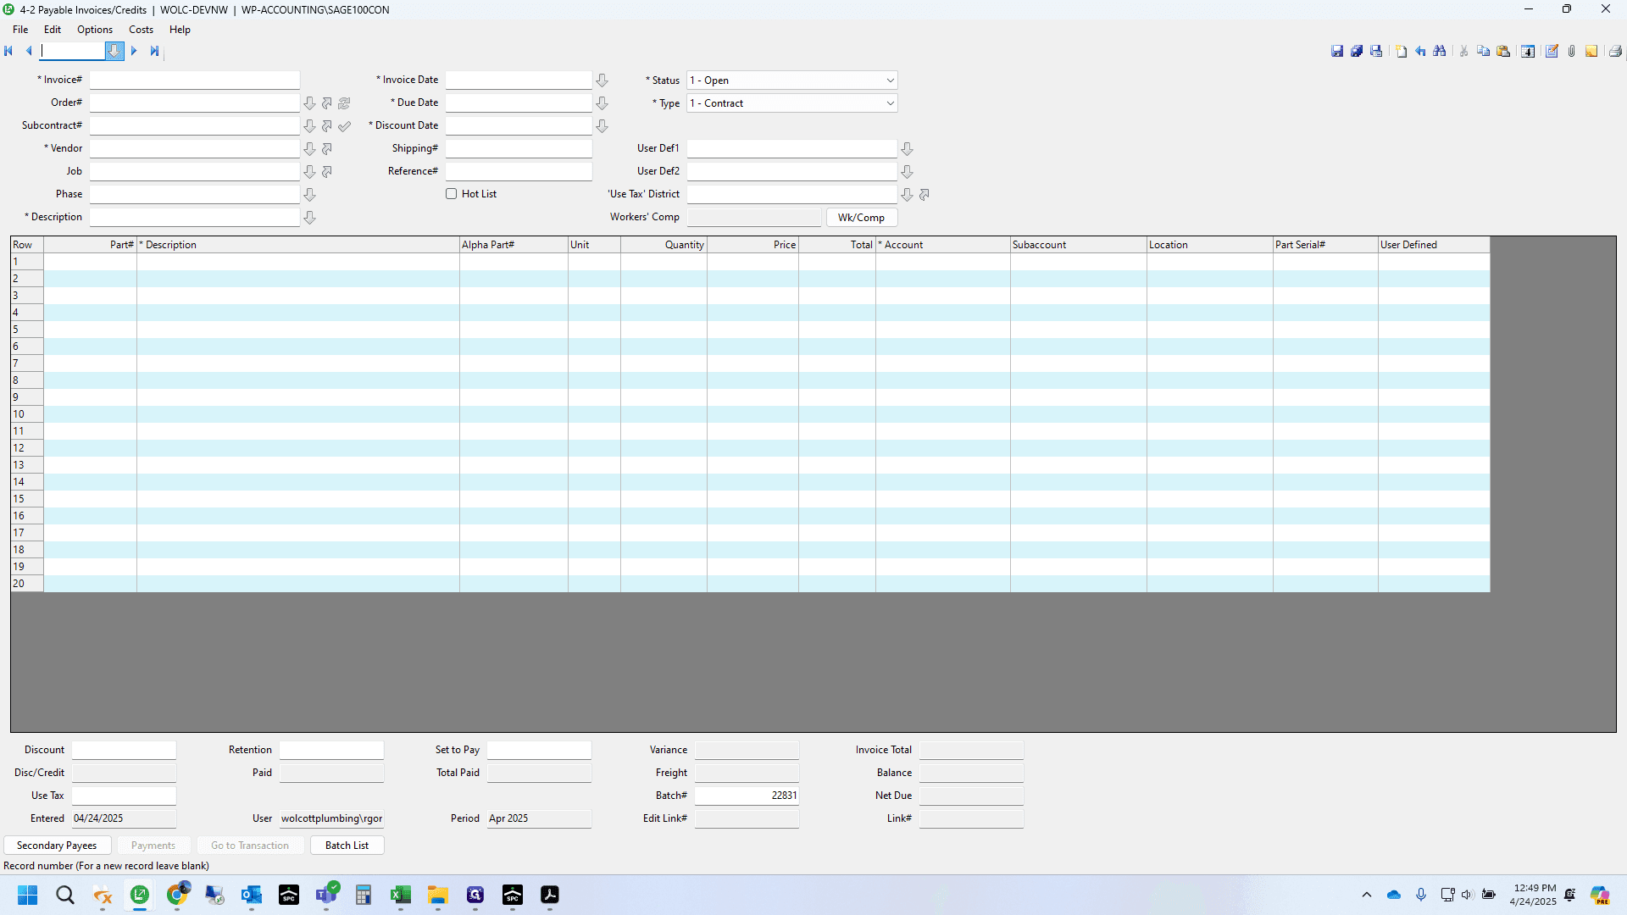Open the Calculator from the taskbar
Viewport: 1627px width, 915px height.
click(364, 895)
